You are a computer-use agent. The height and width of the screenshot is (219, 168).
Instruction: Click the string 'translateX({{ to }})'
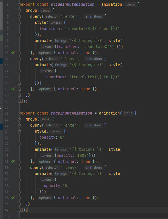(94, 77)
